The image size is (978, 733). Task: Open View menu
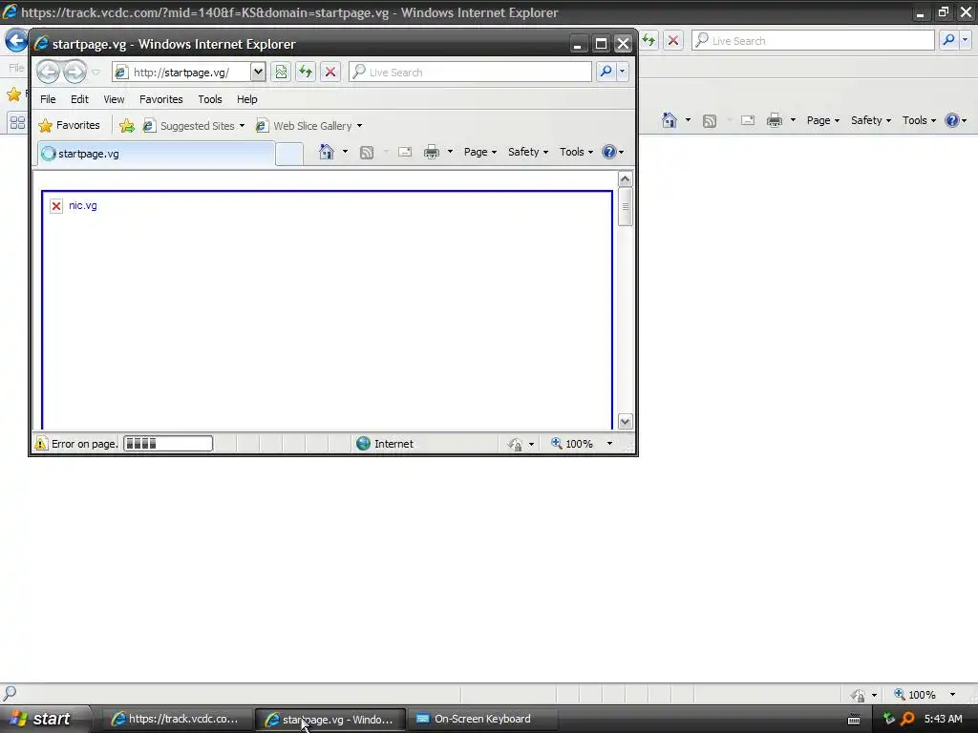(x=114, y=99)
